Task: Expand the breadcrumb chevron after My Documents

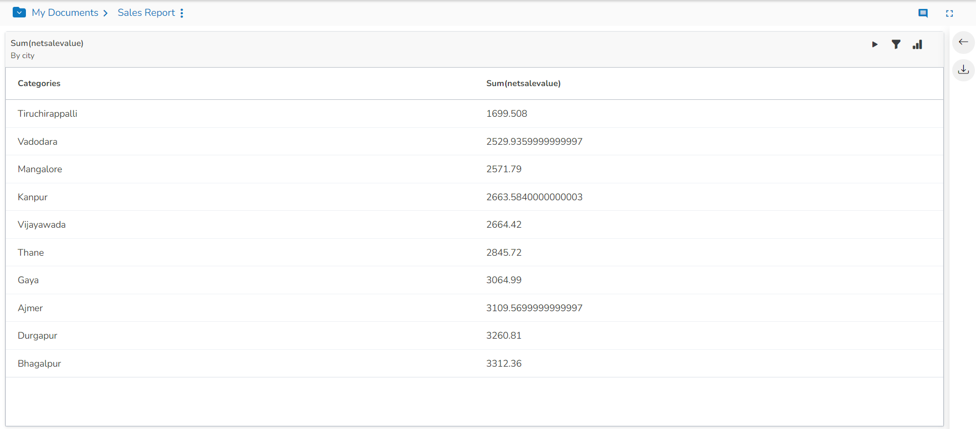Action: click(x=106, y=13)
